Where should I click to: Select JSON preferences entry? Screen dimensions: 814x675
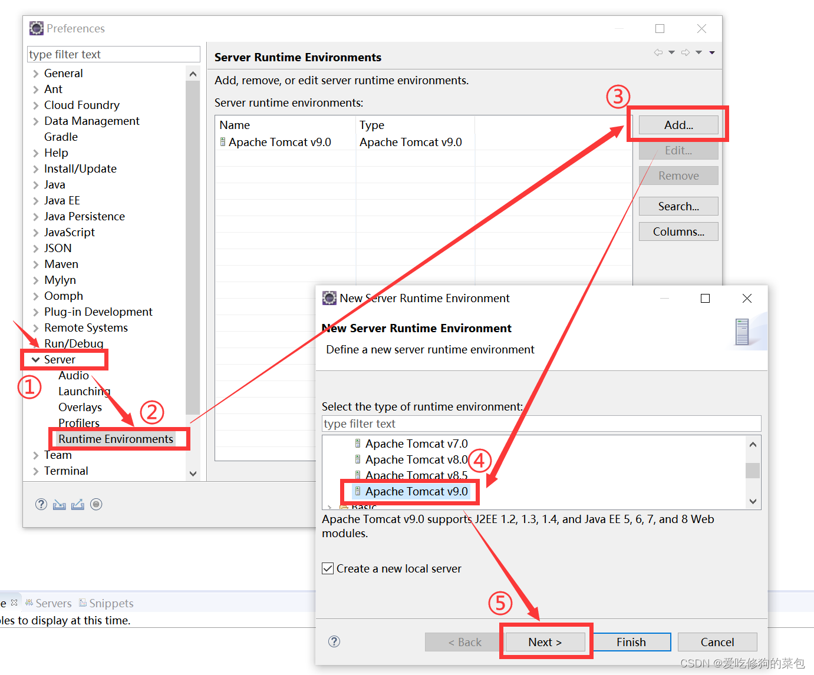pos(58,248)
